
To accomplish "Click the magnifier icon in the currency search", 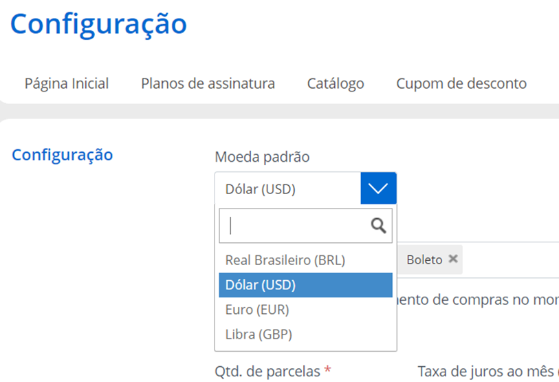I will tap(378, 226).
